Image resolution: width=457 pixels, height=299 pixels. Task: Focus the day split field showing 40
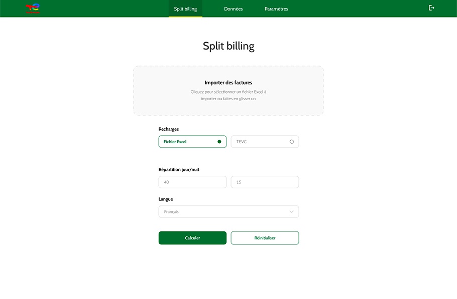pyautogui.click(x=192, y=182)
